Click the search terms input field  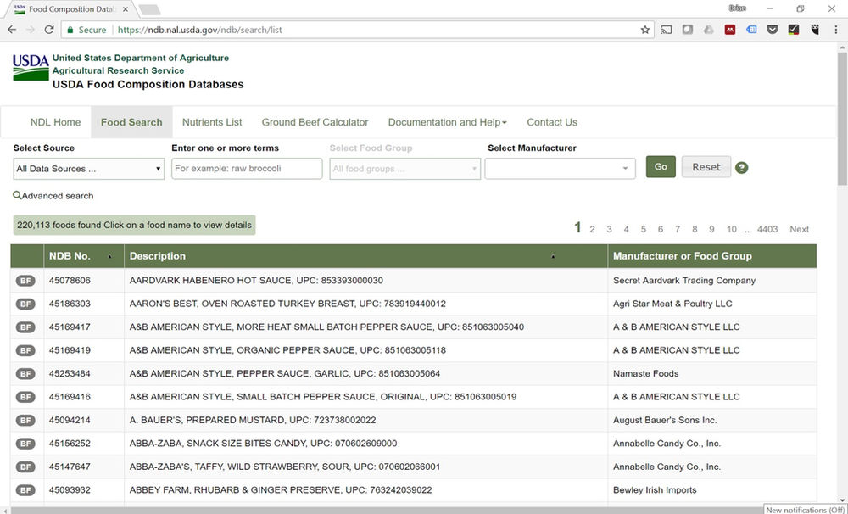[247, 169]
